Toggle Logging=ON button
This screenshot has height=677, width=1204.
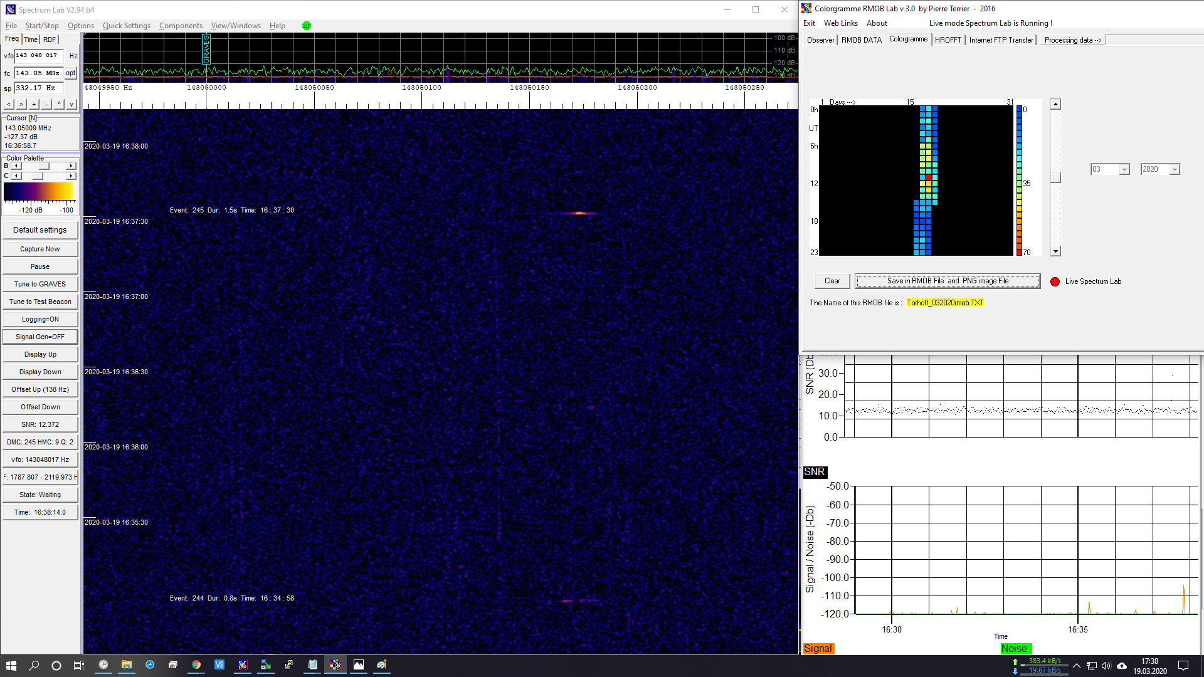pos(40,320)
